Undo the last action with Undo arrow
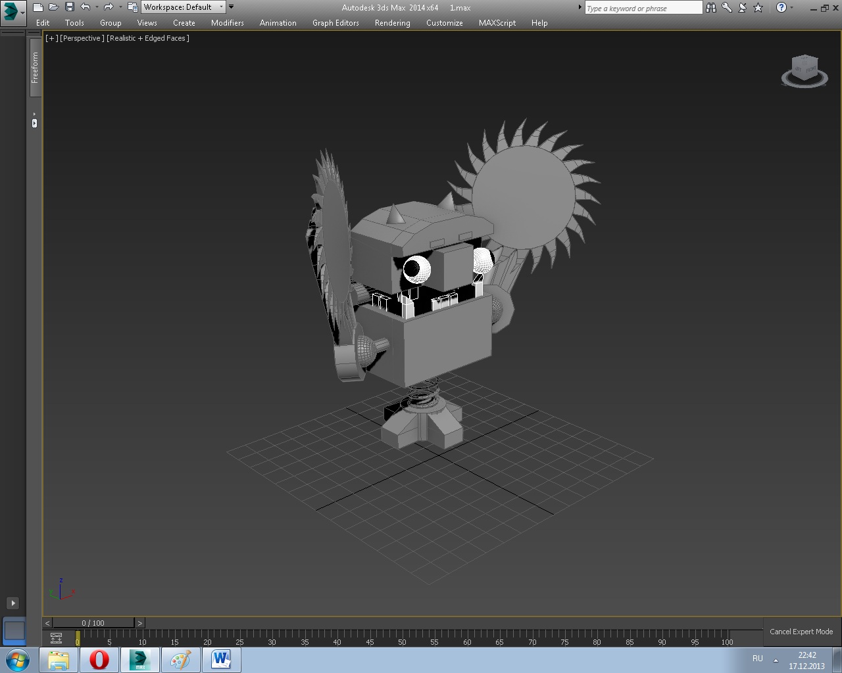 click(85, 7)
